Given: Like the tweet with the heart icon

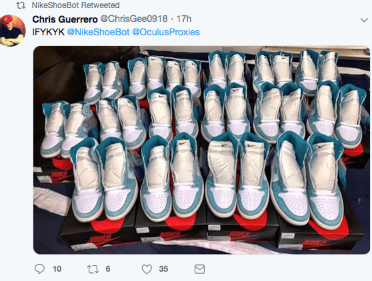Looking at the screenshot, I should pos(147,269).
